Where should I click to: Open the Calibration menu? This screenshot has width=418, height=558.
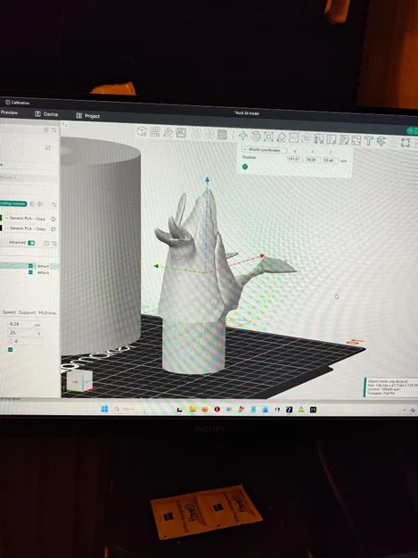18,103
